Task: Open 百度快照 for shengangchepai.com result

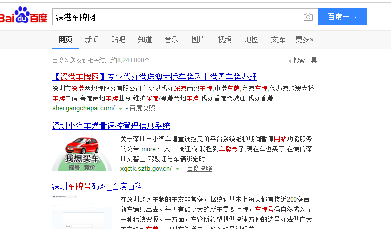Action: coord(142,108)
